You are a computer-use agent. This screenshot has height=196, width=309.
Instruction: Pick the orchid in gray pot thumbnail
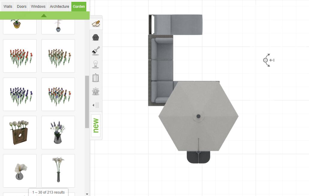58,27
